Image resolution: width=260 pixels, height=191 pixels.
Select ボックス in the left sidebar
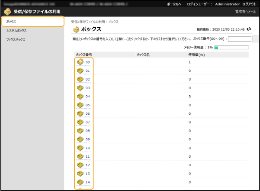(12, 21)
